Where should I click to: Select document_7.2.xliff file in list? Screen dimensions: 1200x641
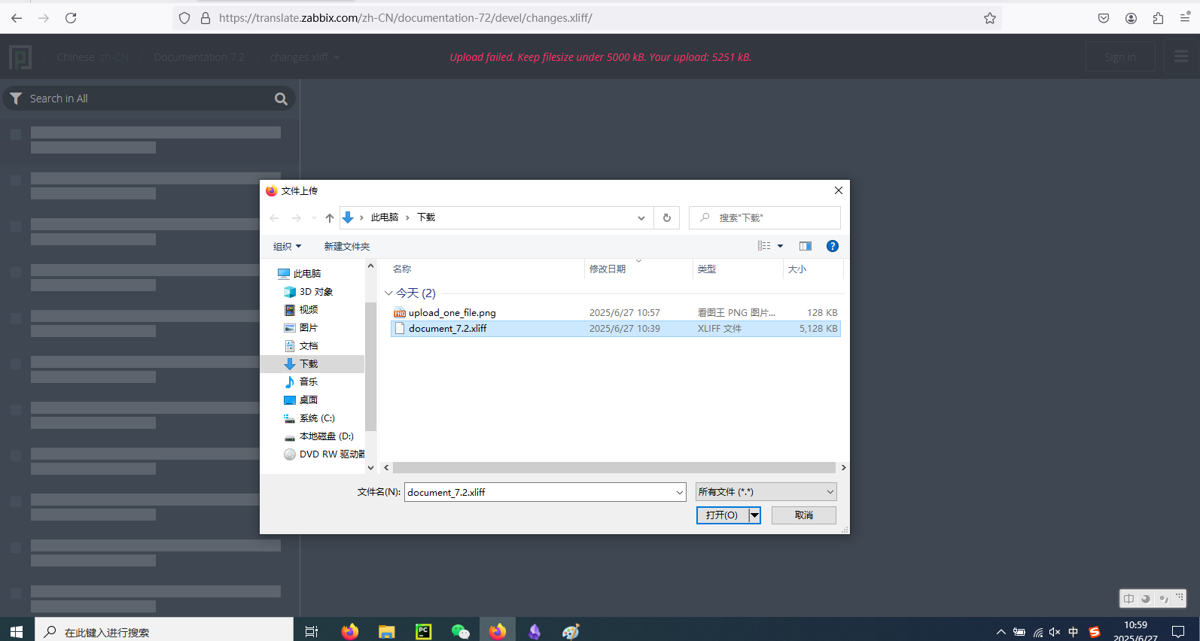click(x=615, y=329)
